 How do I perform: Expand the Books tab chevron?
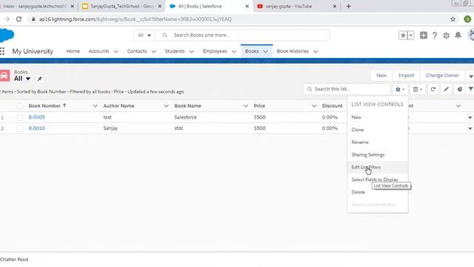[x=265, y=51]
